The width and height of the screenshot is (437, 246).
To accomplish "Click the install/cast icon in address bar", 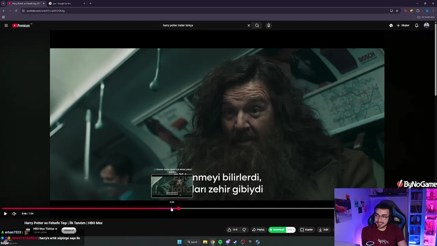I will 391,11.
